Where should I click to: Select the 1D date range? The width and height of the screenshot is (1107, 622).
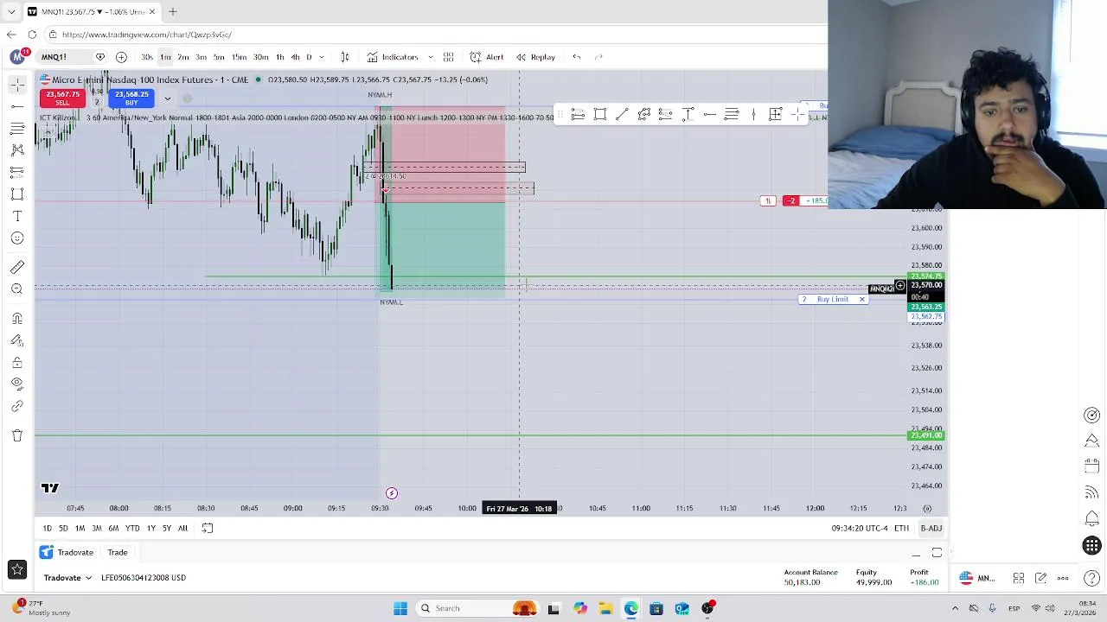coord(48,528)
